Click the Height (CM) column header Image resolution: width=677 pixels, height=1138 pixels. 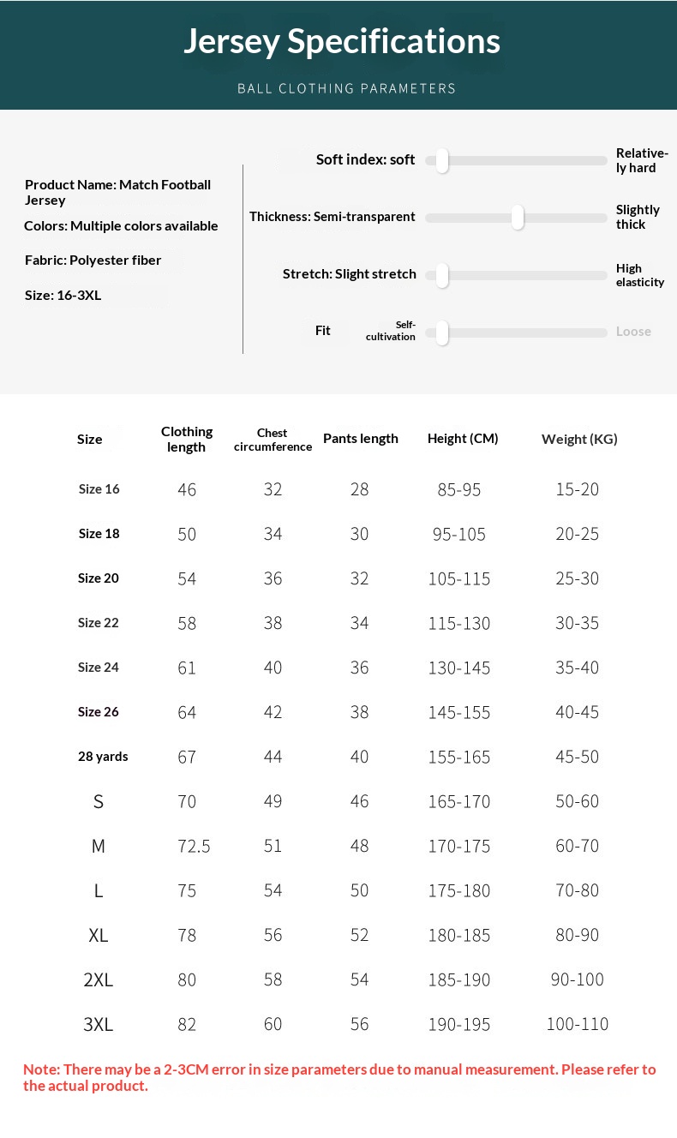(x=463, y=439)
